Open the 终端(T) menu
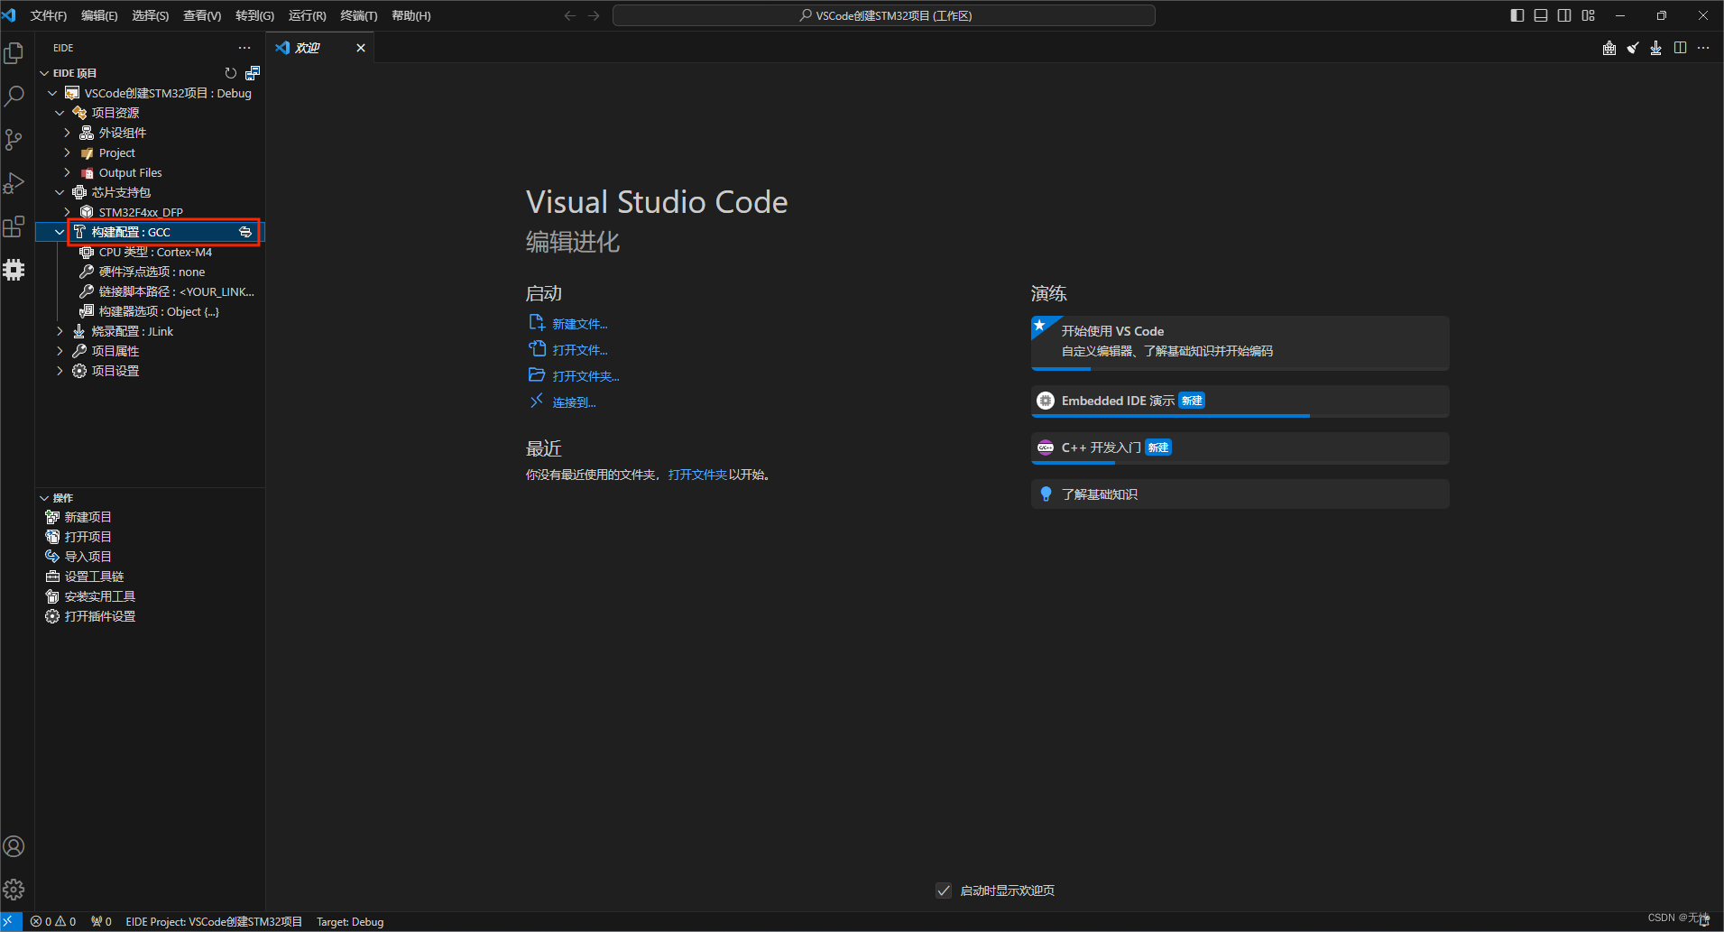Image resolution: width=1724 pixels, height=932 pixels. tap(359, 15)
